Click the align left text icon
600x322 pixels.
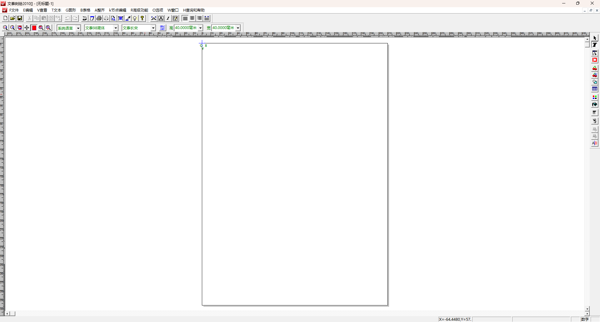(x=185, y=18)
